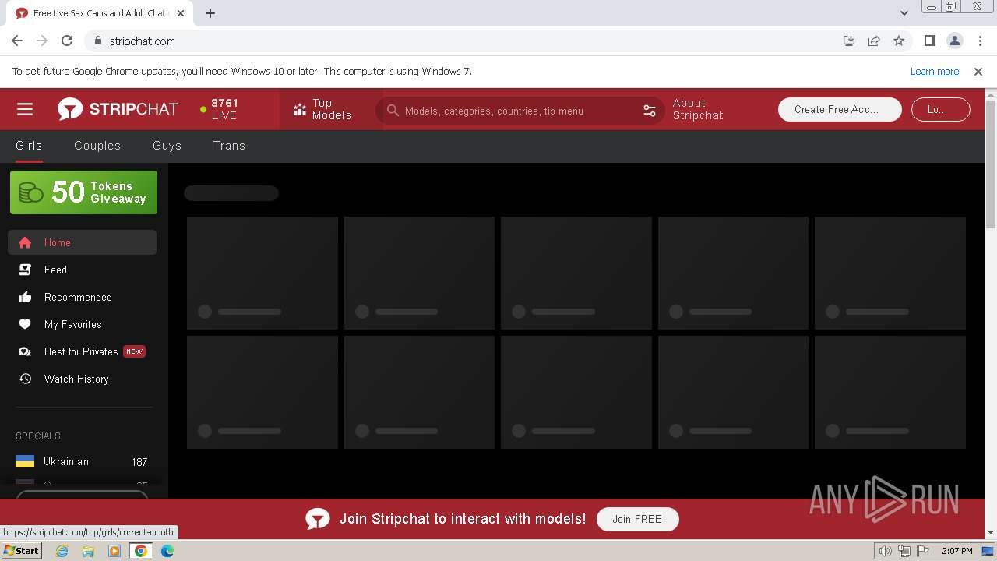Open Internet Explorer in taskbar
The height and width of the screenshot is (561, 997).
point(62,551)
